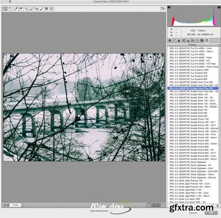The width and height of the screenshot is (221, 218).
Task: Apply preset Fuji Superia 400
Action: pyautogui.click(x=193, y=76)
